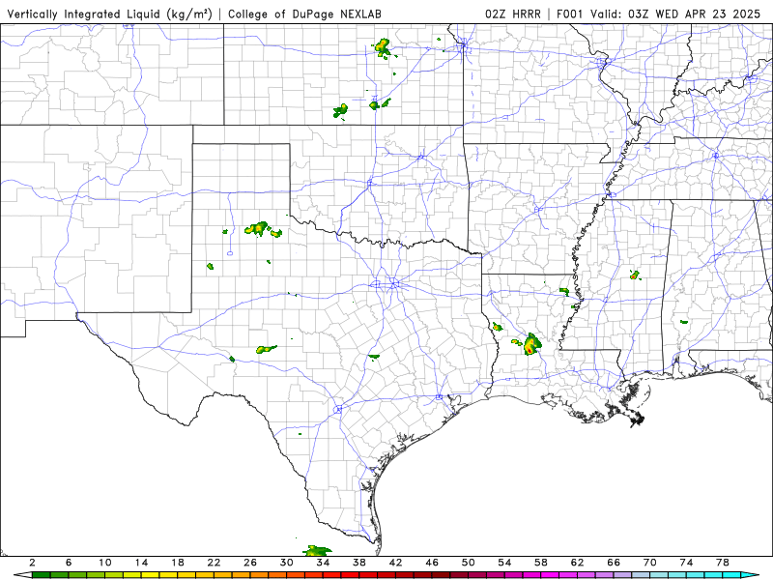Click the storm cell in north-central Kansas

(x=383, y=48)
